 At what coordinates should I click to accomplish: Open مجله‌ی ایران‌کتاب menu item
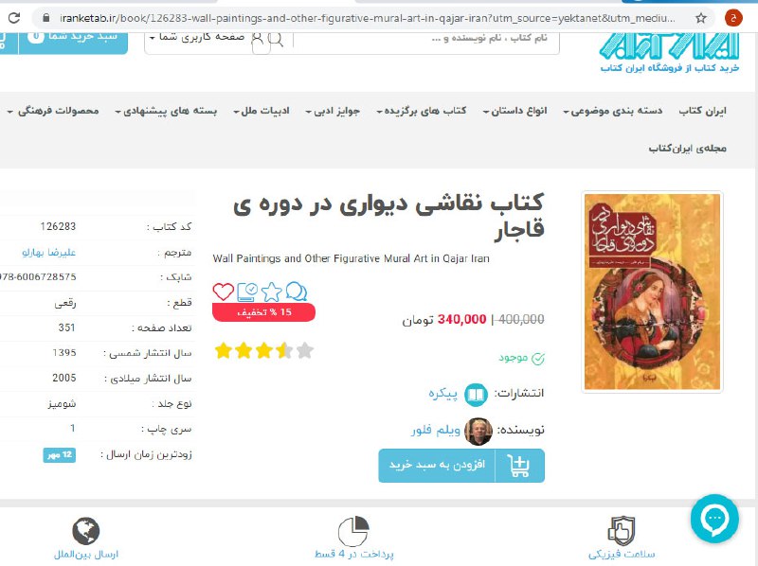click(688, 149)
